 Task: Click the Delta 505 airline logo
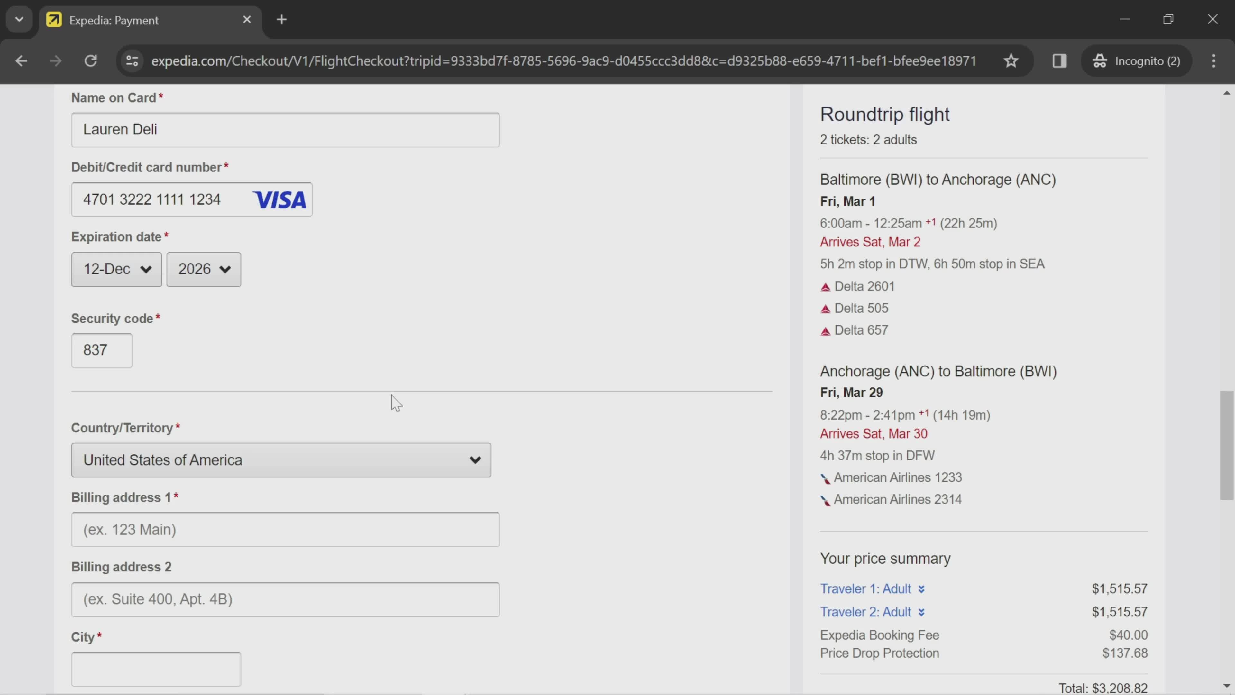click(x=825, y=309)
